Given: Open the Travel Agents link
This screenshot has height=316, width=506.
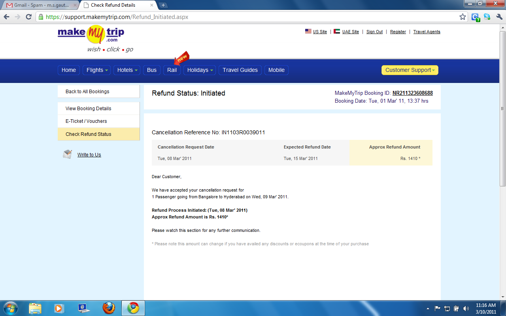Looking at the screenshot, I should pyautogui.click(x=427, y=32).
